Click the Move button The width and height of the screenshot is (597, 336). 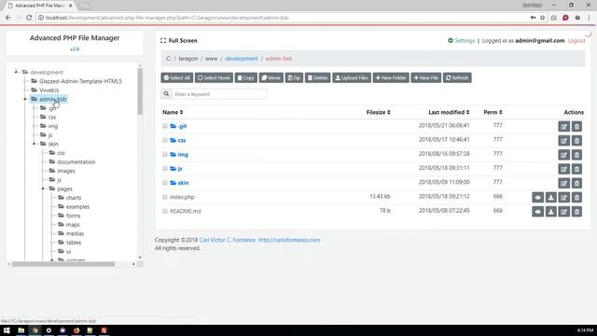pos(271,77)
